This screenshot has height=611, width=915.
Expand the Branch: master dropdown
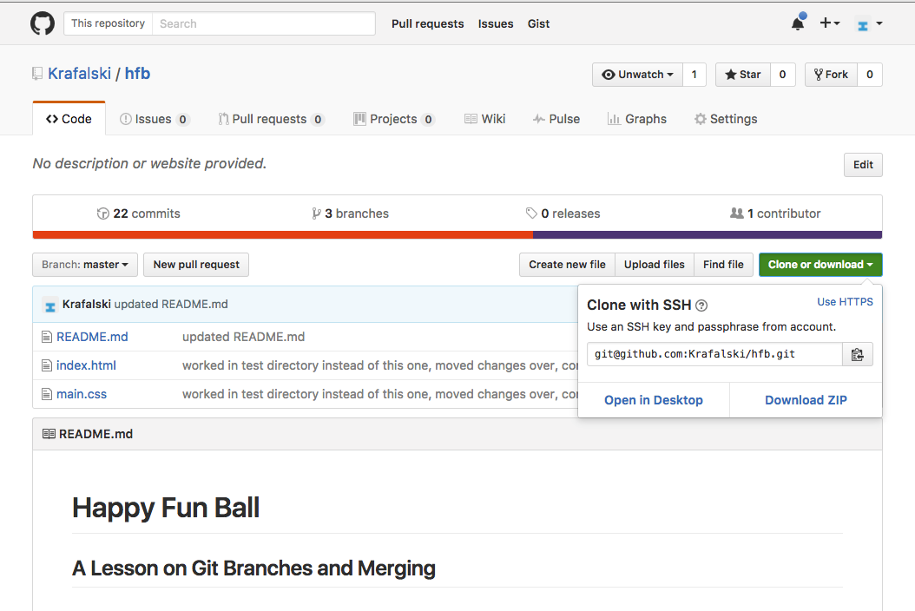tap(85, 265)
